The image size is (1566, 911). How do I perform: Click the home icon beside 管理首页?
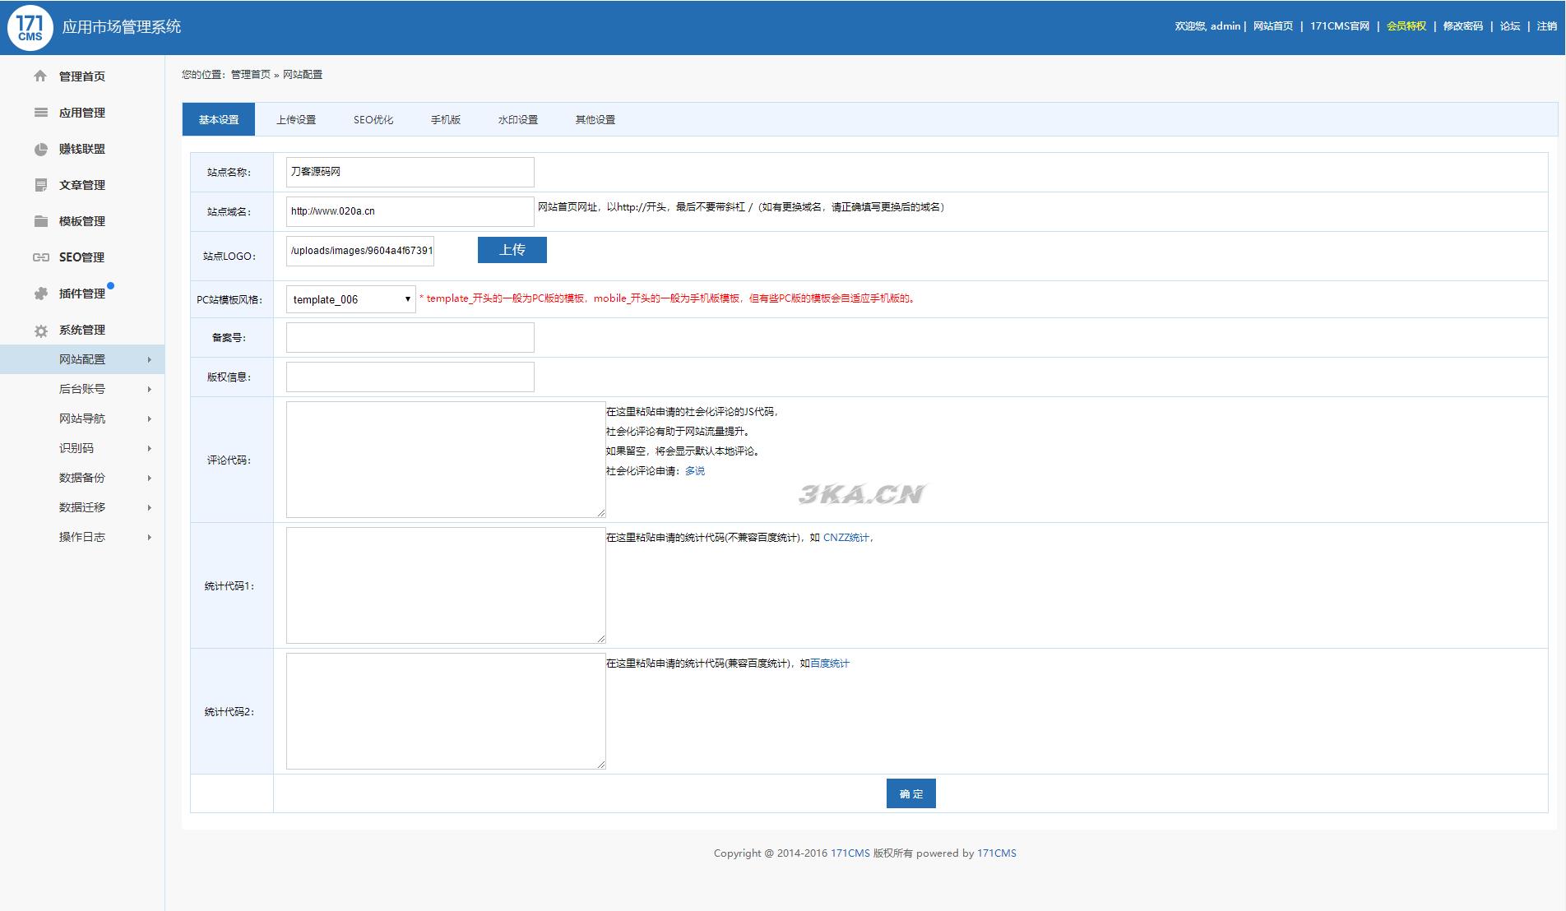(40, 76)
